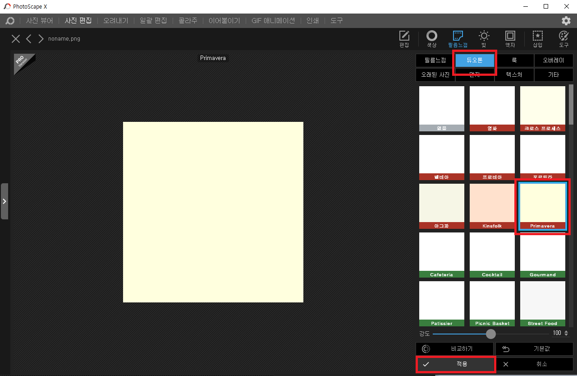Click the noname.png file name
Screen dimensions: 577x376
pos(64,39)
